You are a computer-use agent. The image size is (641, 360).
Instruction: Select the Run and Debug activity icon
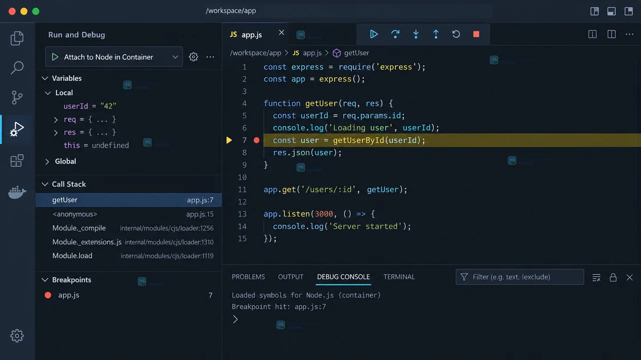coord(17,129)
